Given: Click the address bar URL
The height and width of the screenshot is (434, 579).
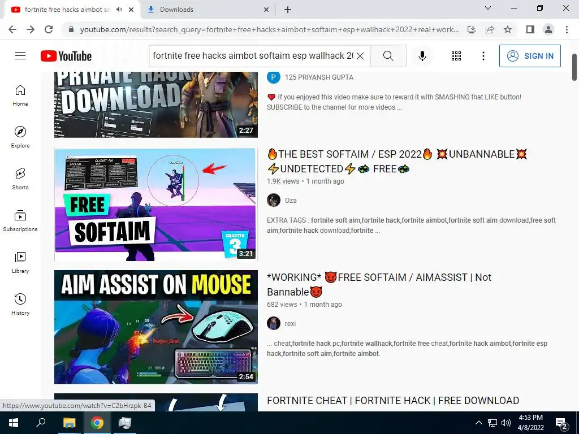Looking at the screenshot, I should click(x=270, y=29).
